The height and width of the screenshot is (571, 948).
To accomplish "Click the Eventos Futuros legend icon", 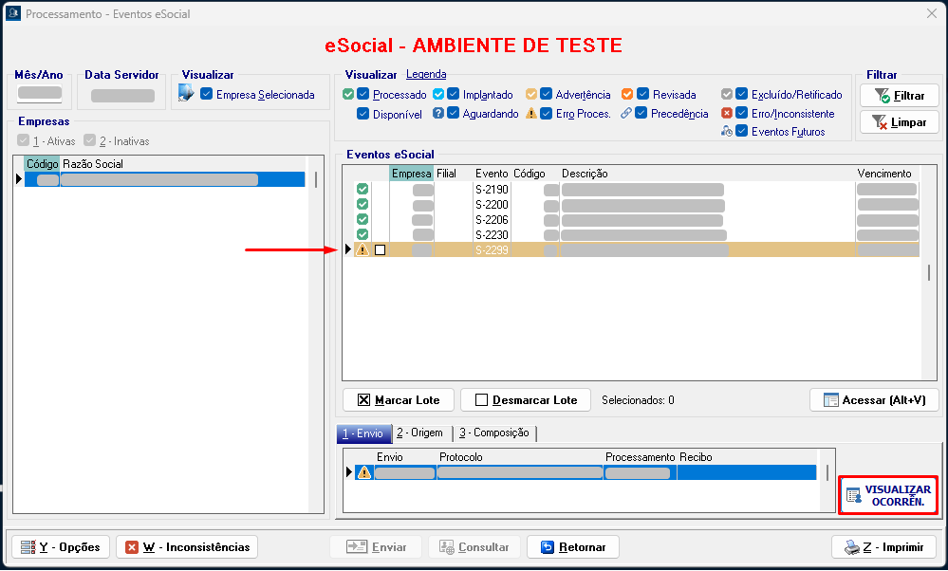I will (727, 132).
